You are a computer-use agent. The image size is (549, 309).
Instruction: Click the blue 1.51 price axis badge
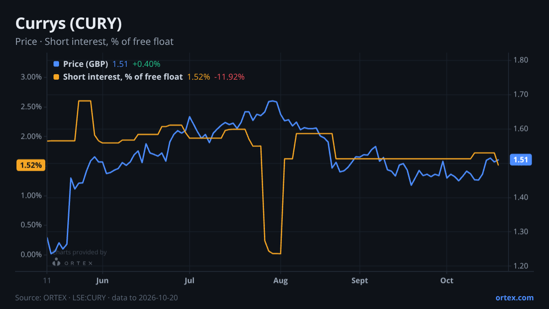point(521,160)
